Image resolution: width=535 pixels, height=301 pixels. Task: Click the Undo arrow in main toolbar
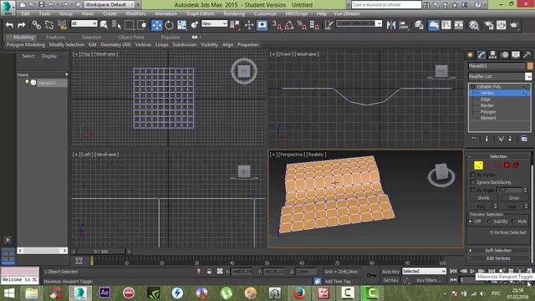(9, 25)
